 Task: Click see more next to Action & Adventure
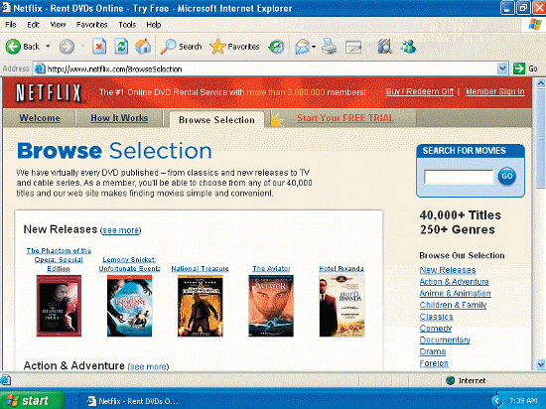(x=148, y=366)
